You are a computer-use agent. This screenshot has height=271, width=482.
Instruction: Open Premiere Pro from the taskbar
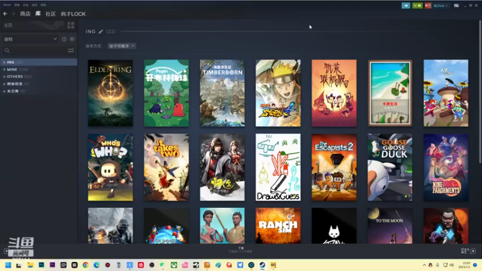tap(52, 265)
